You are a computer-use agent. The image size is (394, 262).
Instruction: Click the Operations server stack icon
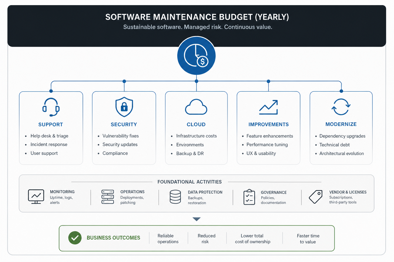tap(108, 197)
